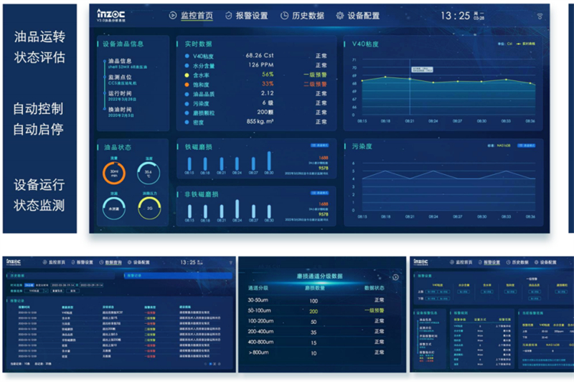
Task: Go to the 设备配置 tab
Action: pyautogui.click(x=363, y=15)
